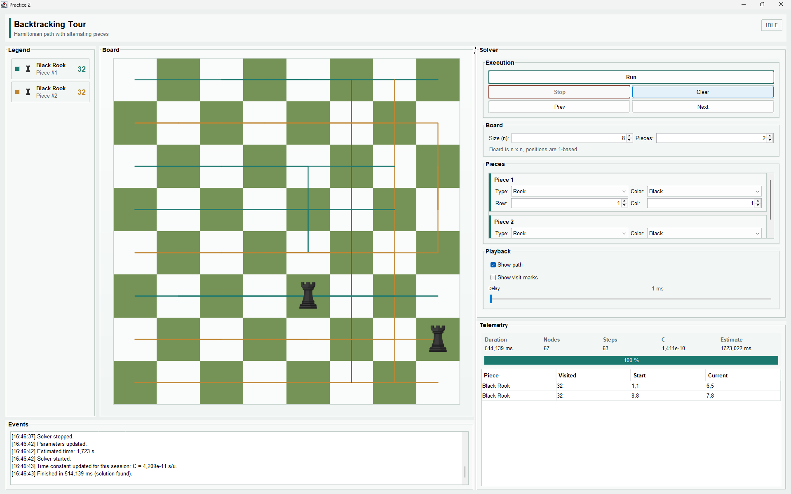Click the 'Solver started.' event log line

(x=41, y=459)
